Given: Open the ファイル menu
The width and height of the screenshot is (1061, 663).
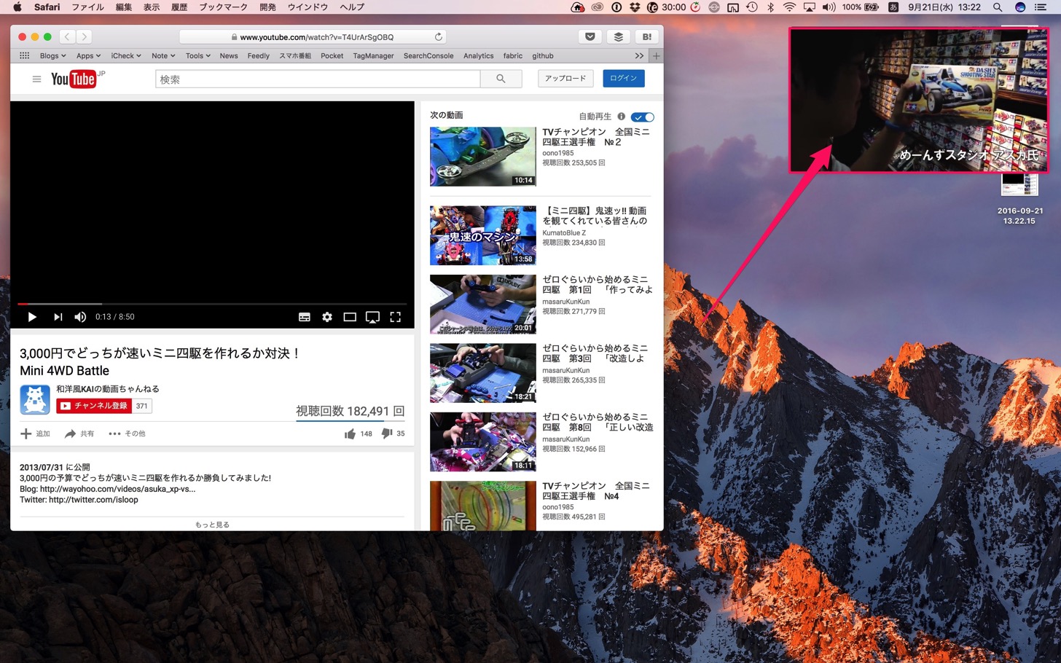Looking at the screenshot, I should [88, 7].
